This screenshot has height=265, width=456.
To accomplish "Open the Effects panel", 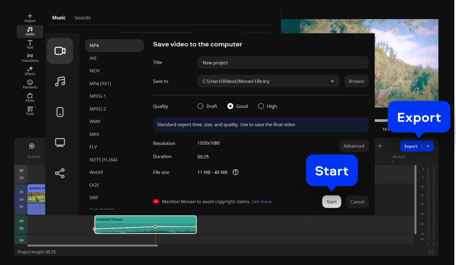I will click(x=30, y=71).
